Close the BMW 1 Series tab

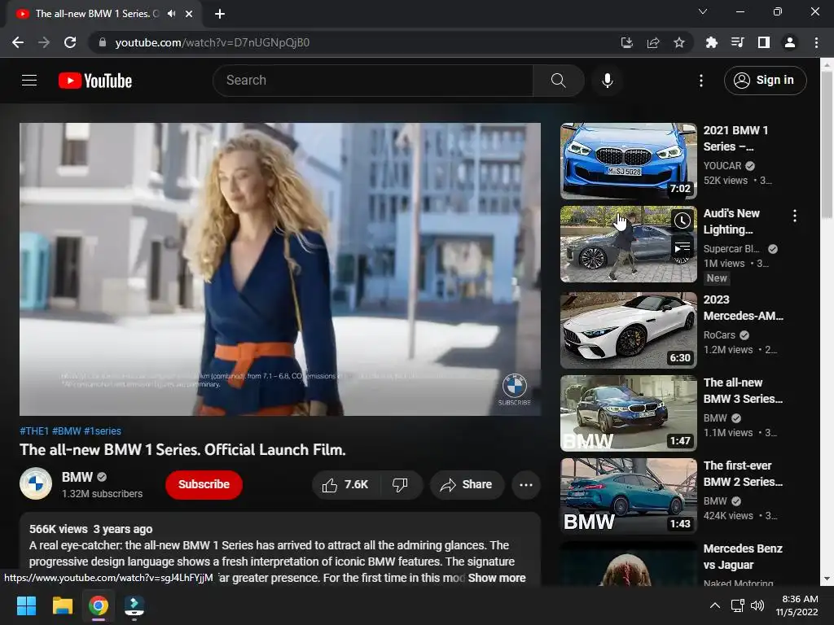pyautogui.click(x=189, y=14)
